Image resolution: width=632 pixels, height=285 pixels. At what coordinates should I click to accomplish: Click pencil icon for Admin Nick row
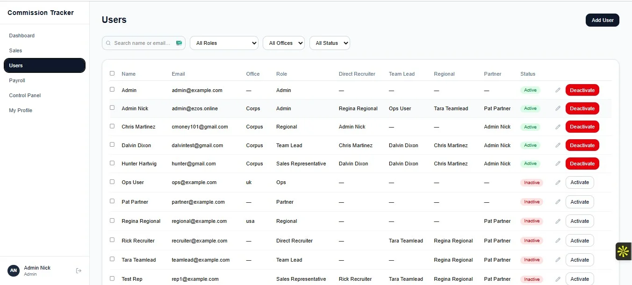coord(558,108)
